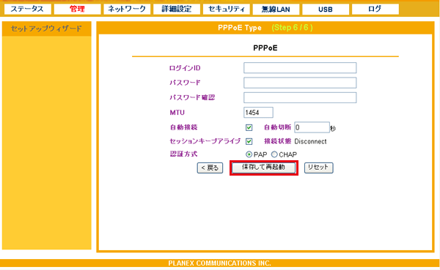Click the パスワード確認 input field
This screenshot has height=270, width=440.
[300, 97]
